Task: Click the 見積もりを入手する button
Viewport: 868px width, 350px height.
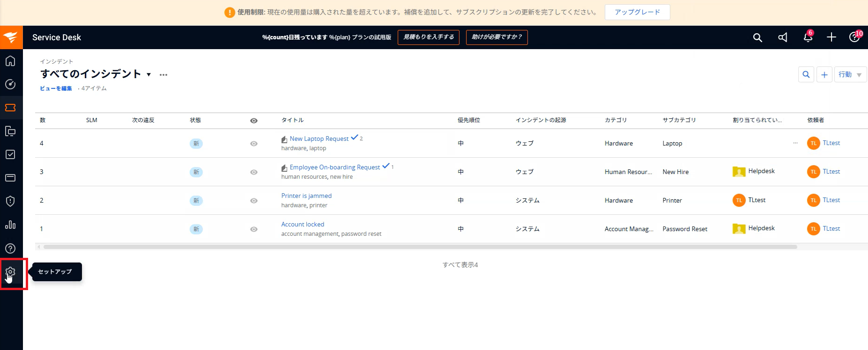Action: pyautogui.click(x=429, y=37)
